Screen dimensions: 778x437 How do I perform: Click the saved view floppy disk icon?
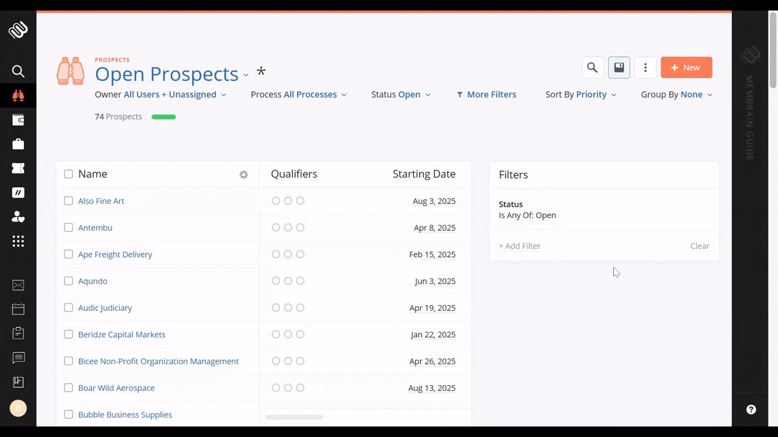pos(619,67)
